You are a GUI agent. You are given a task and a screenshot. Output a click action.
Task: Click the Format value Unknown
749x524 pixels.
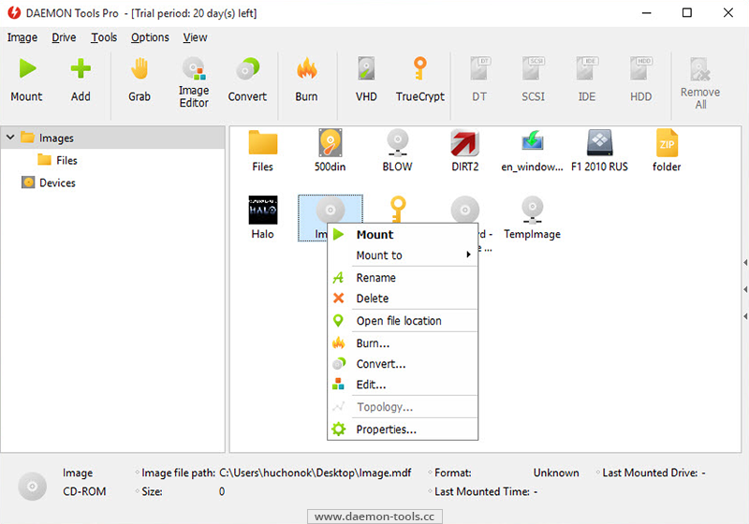pyautogui.click(x=556, y=473)
